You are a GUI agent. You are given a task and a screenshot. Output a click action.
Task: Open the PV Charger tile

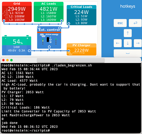click(81, 50)
